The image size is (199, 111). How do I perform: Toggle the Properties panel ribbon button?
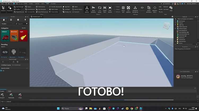click(10, 9)
